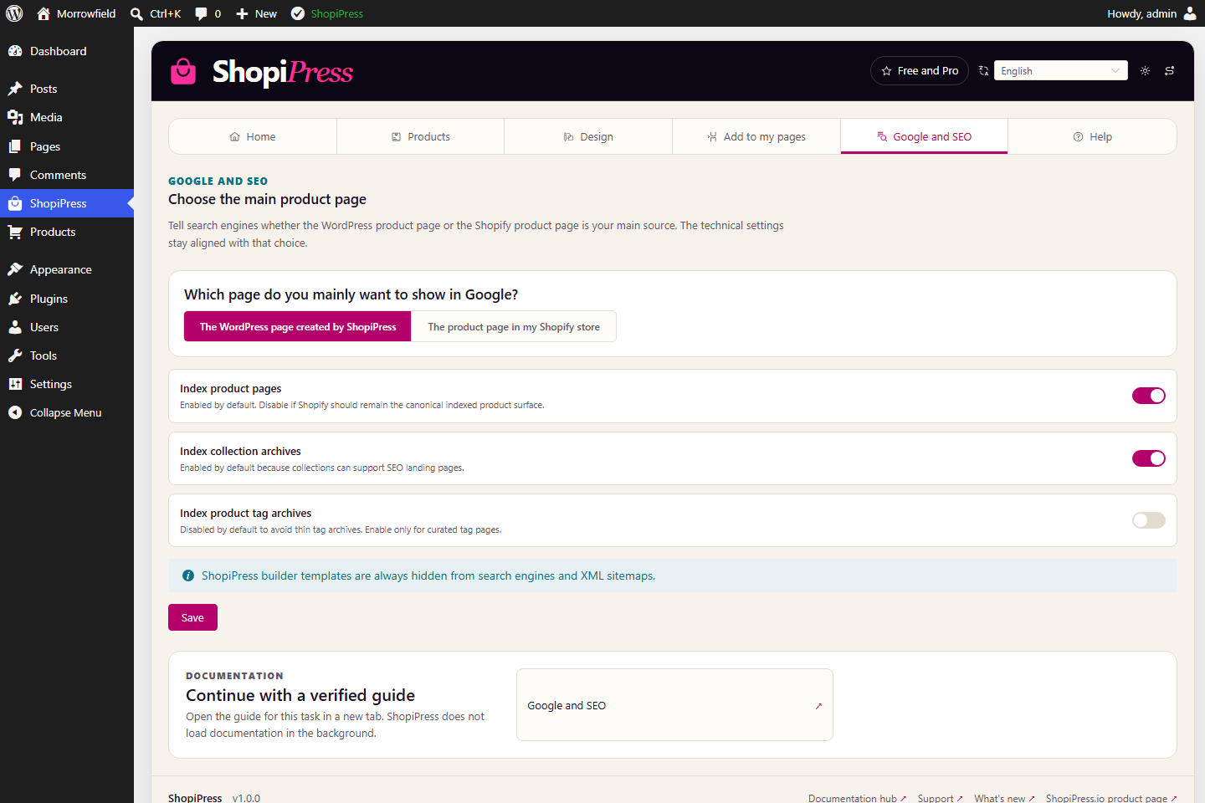The width and height of the screenshot is (1205, 803).
Task: Switch to the Products tab
Action: [421, 136]
